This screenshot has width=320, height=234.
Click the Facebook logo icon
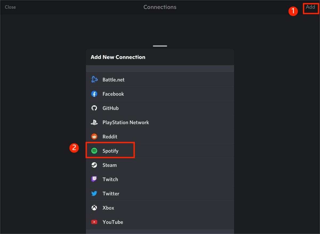pos(94,94)
